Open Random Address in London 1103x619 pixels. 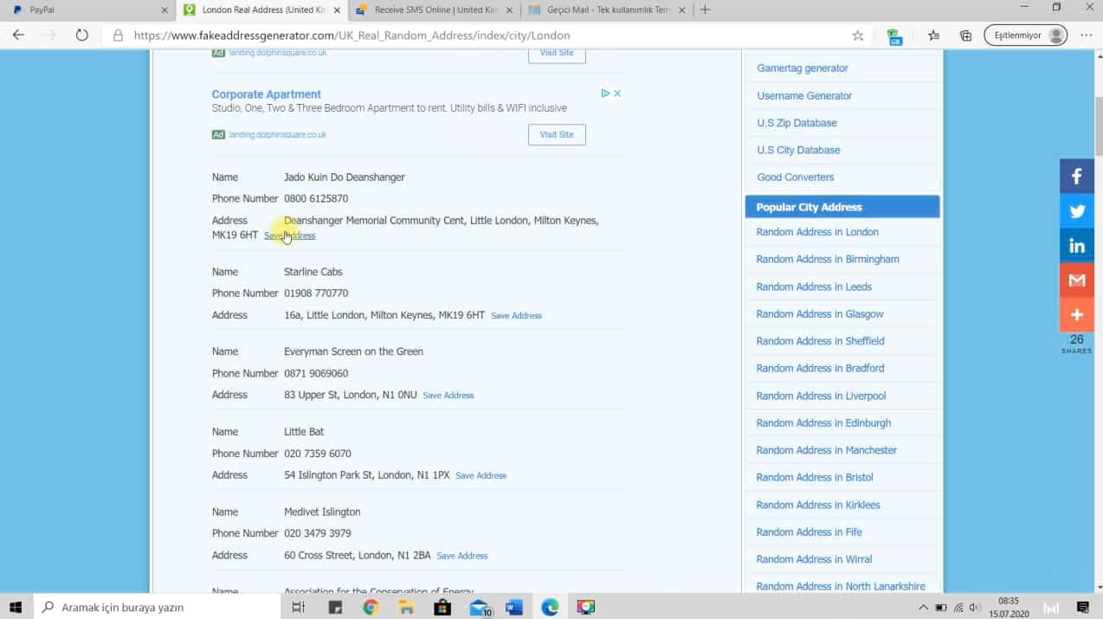(817, 232)
